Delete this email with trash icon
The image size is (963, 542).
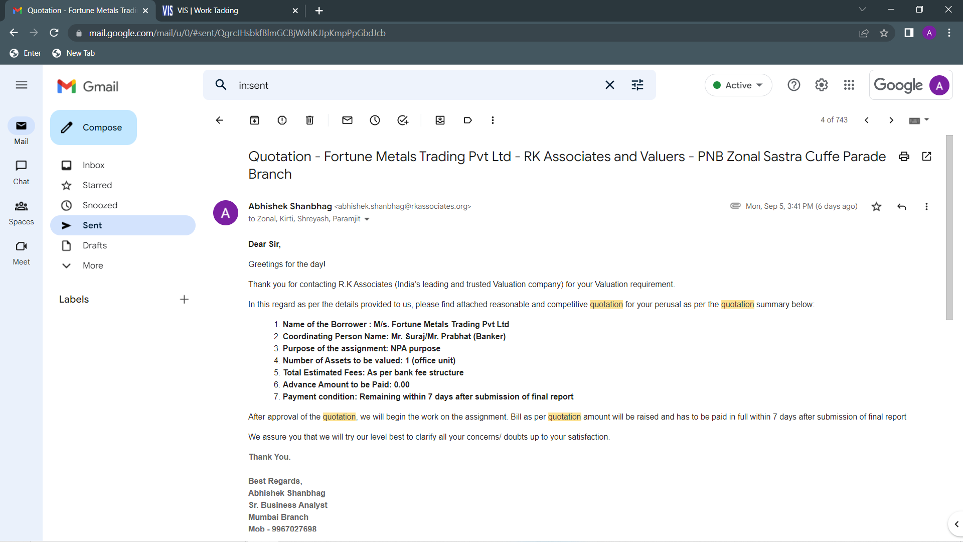click(310, 120)
